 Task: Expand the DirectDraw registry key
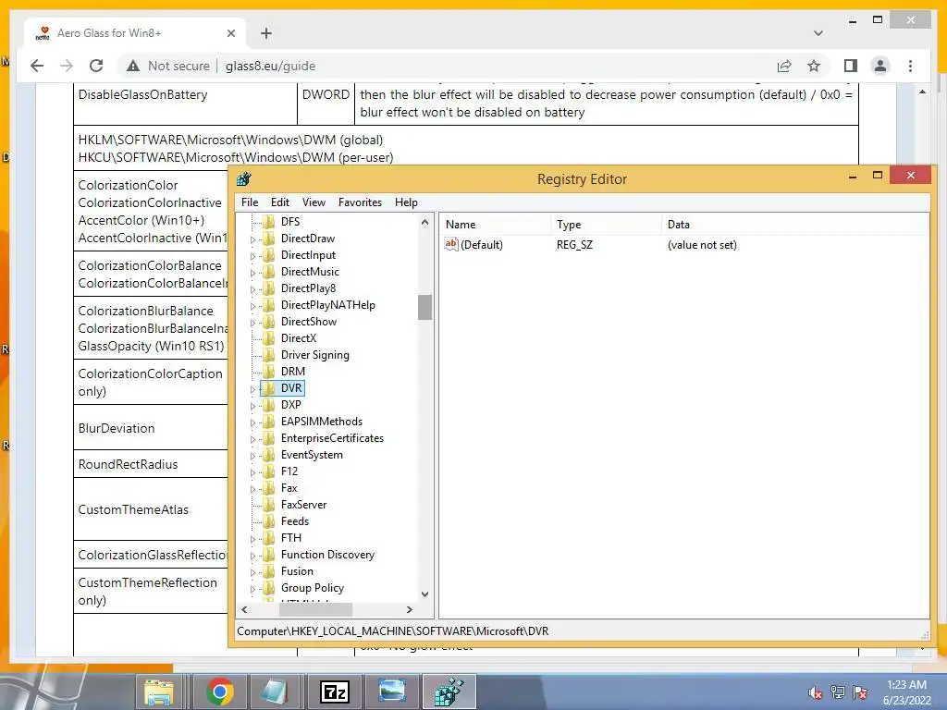pos(253,239)
